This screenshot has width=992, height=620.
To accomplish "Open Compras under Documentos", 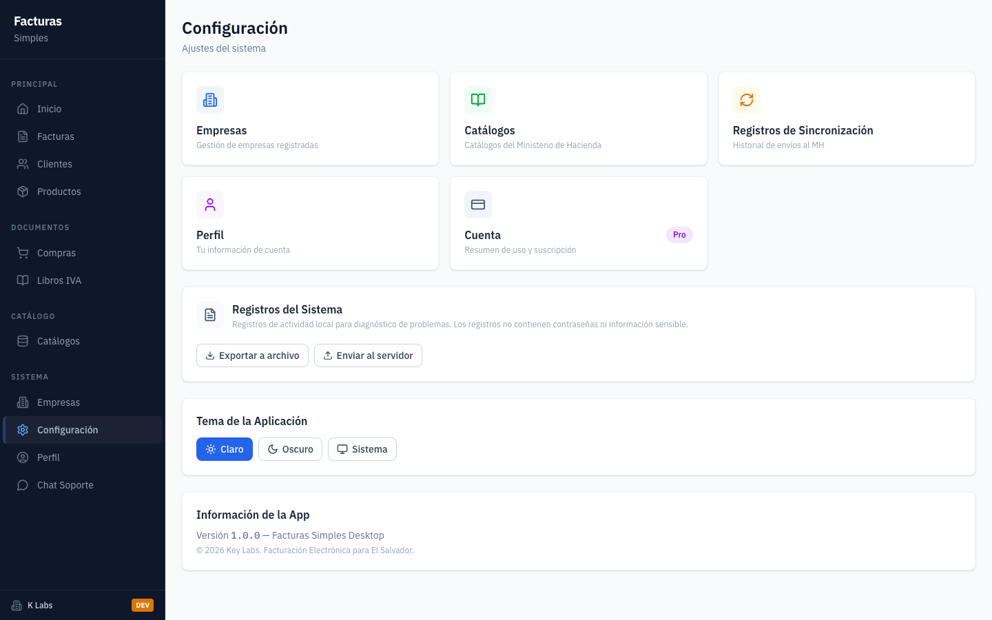I will click(x=83, y=253).
